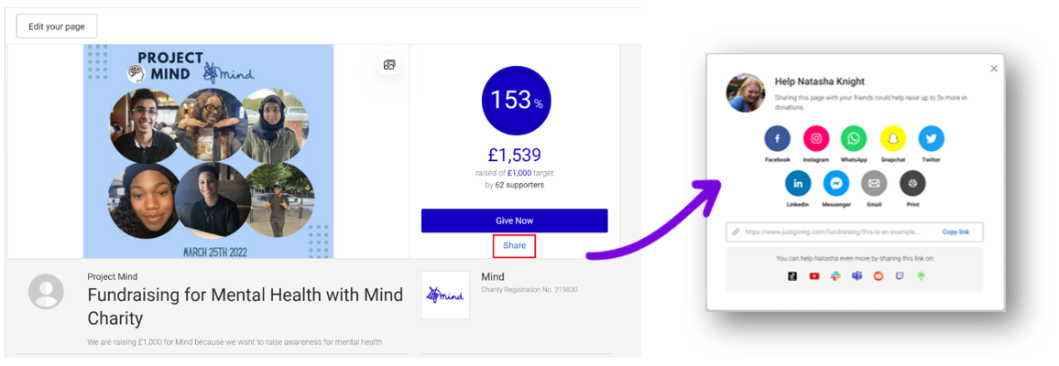
Task: Open the Share link under Give Now
Action: (514, 245)
